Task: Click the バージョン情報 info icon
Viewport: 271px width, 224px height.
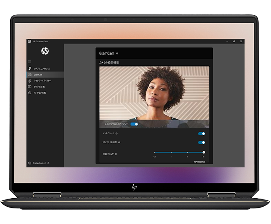Action: click(30, 93)
